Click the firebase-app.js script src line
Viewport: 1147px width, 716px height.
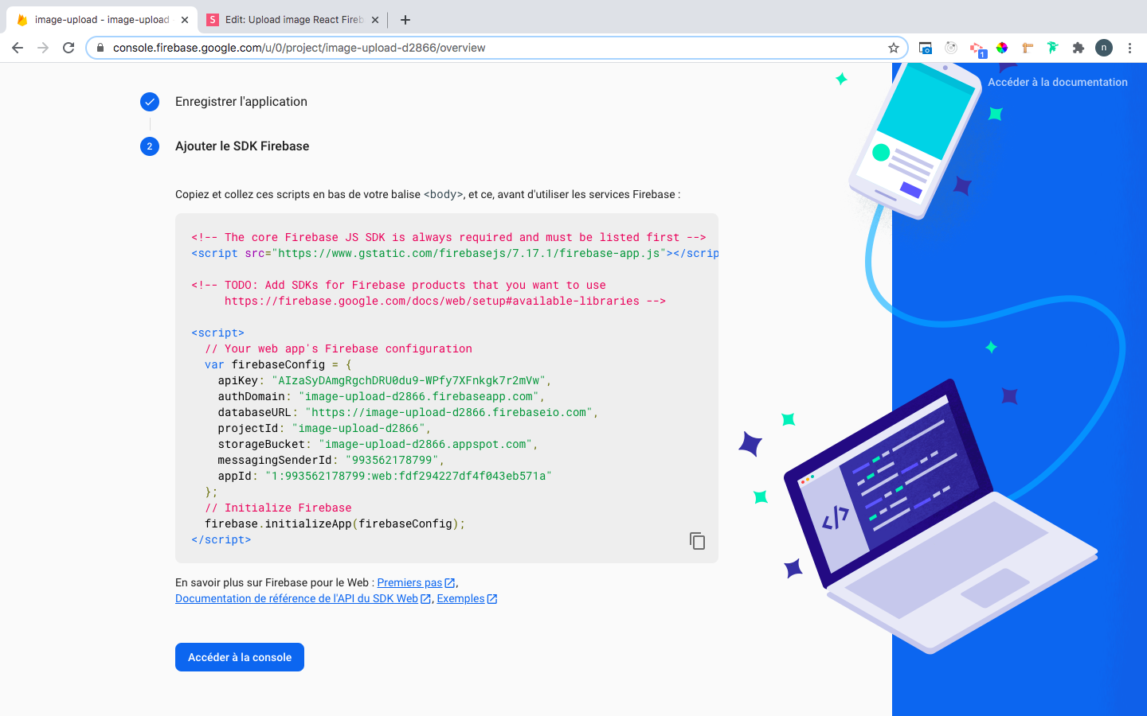455,253
